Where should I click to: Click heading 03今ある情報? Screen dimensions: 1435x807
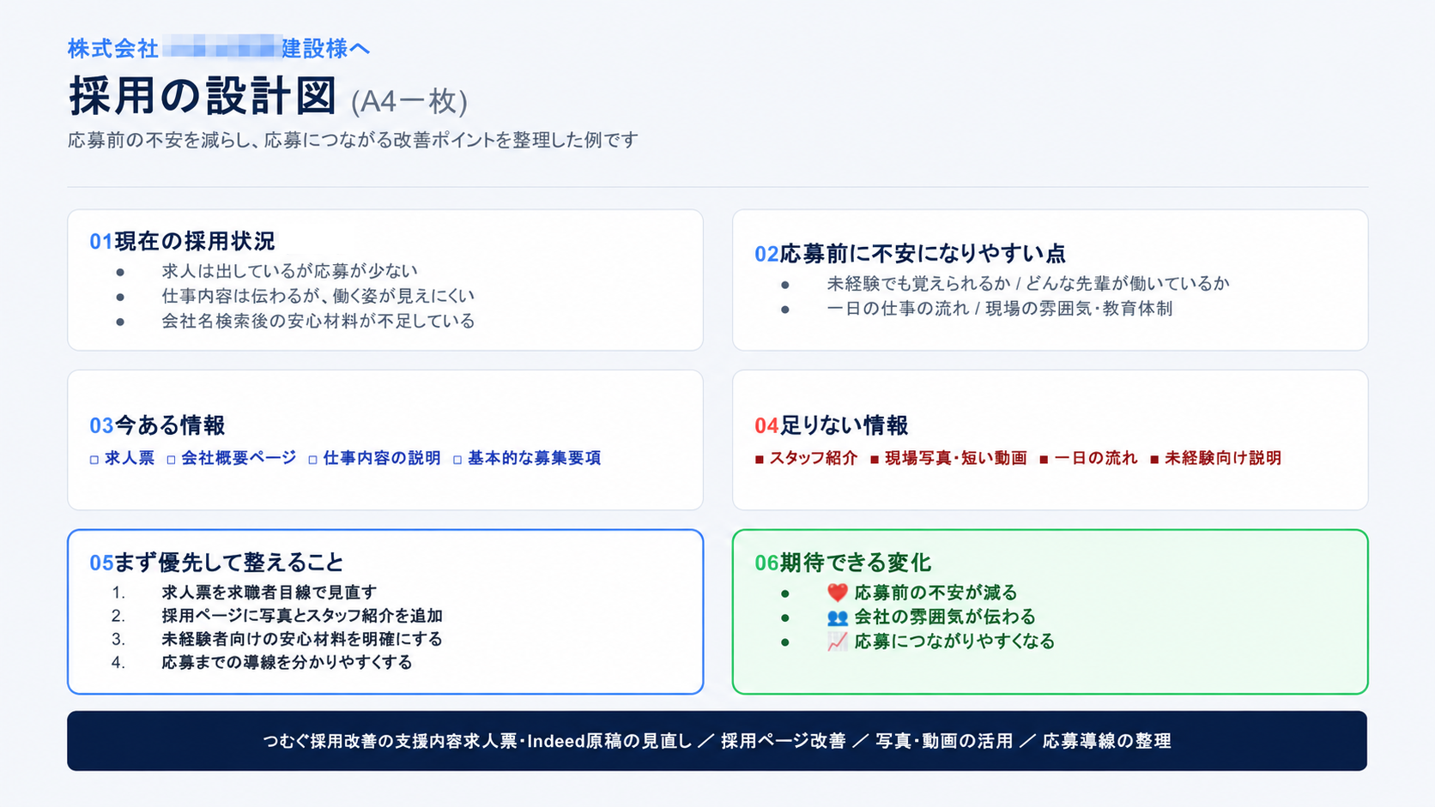click(157, 425)
